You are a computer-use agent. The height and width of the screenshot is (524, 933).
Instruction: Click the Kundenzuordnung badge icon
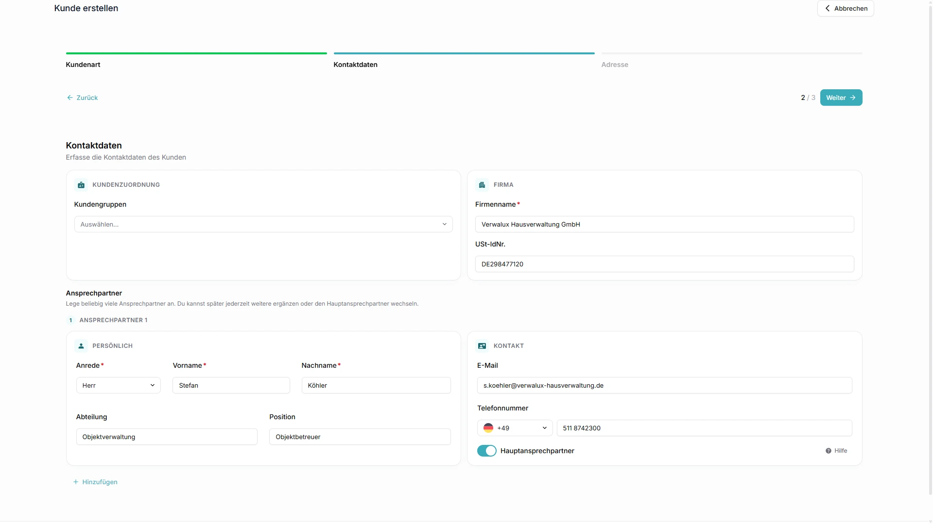[81, 185]
